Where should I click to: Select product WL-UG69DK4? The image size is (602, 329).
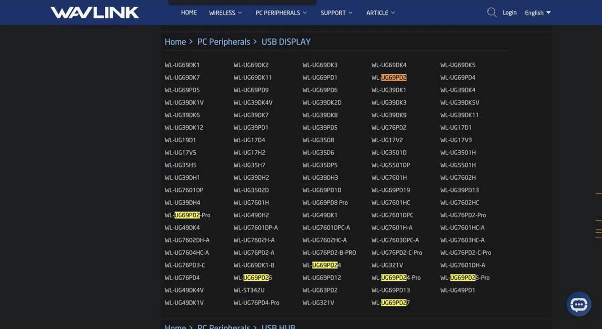[389, 65]
